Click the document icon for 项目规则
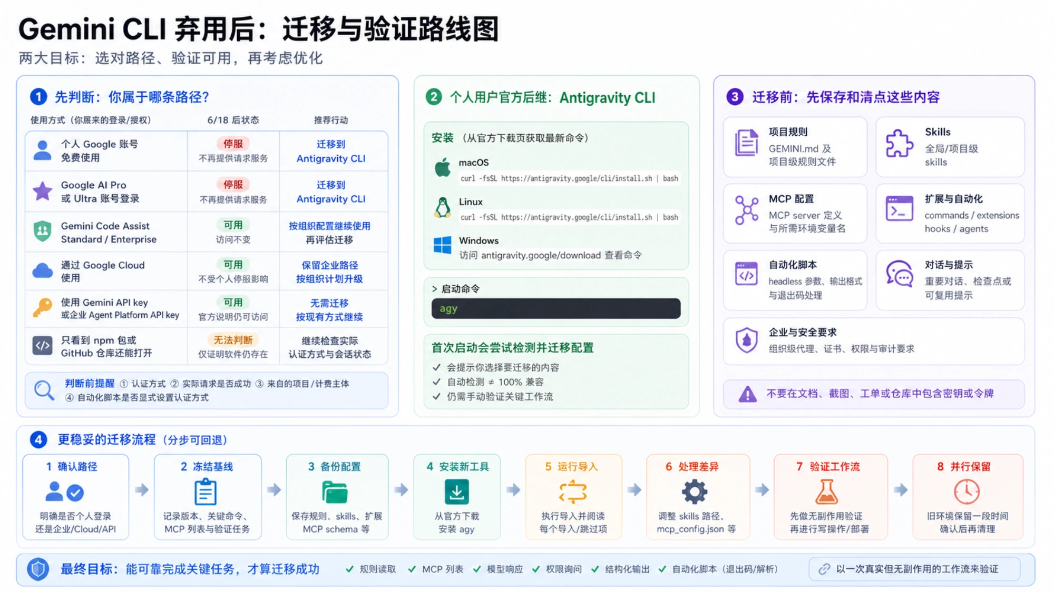Screen dimensions: 1054x592 click(x=746, y=143)
